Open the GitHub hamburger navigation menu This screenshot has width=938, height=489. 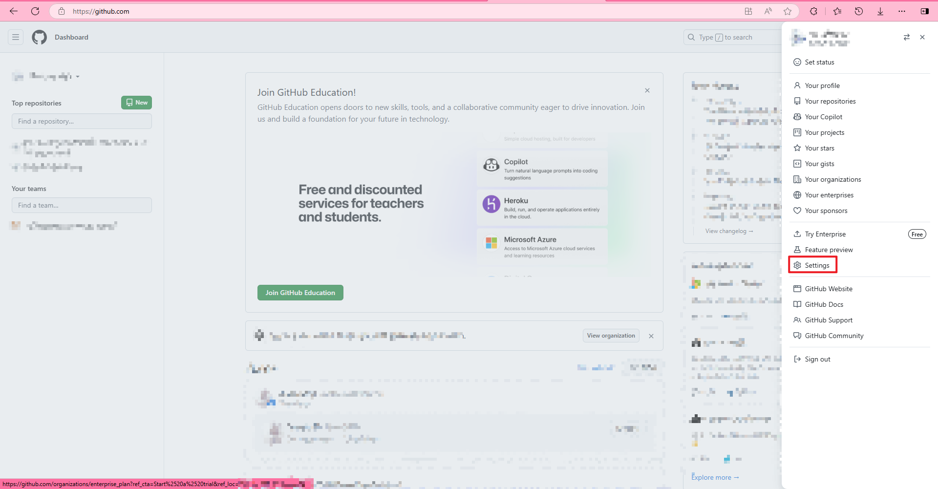coord(16,37)
